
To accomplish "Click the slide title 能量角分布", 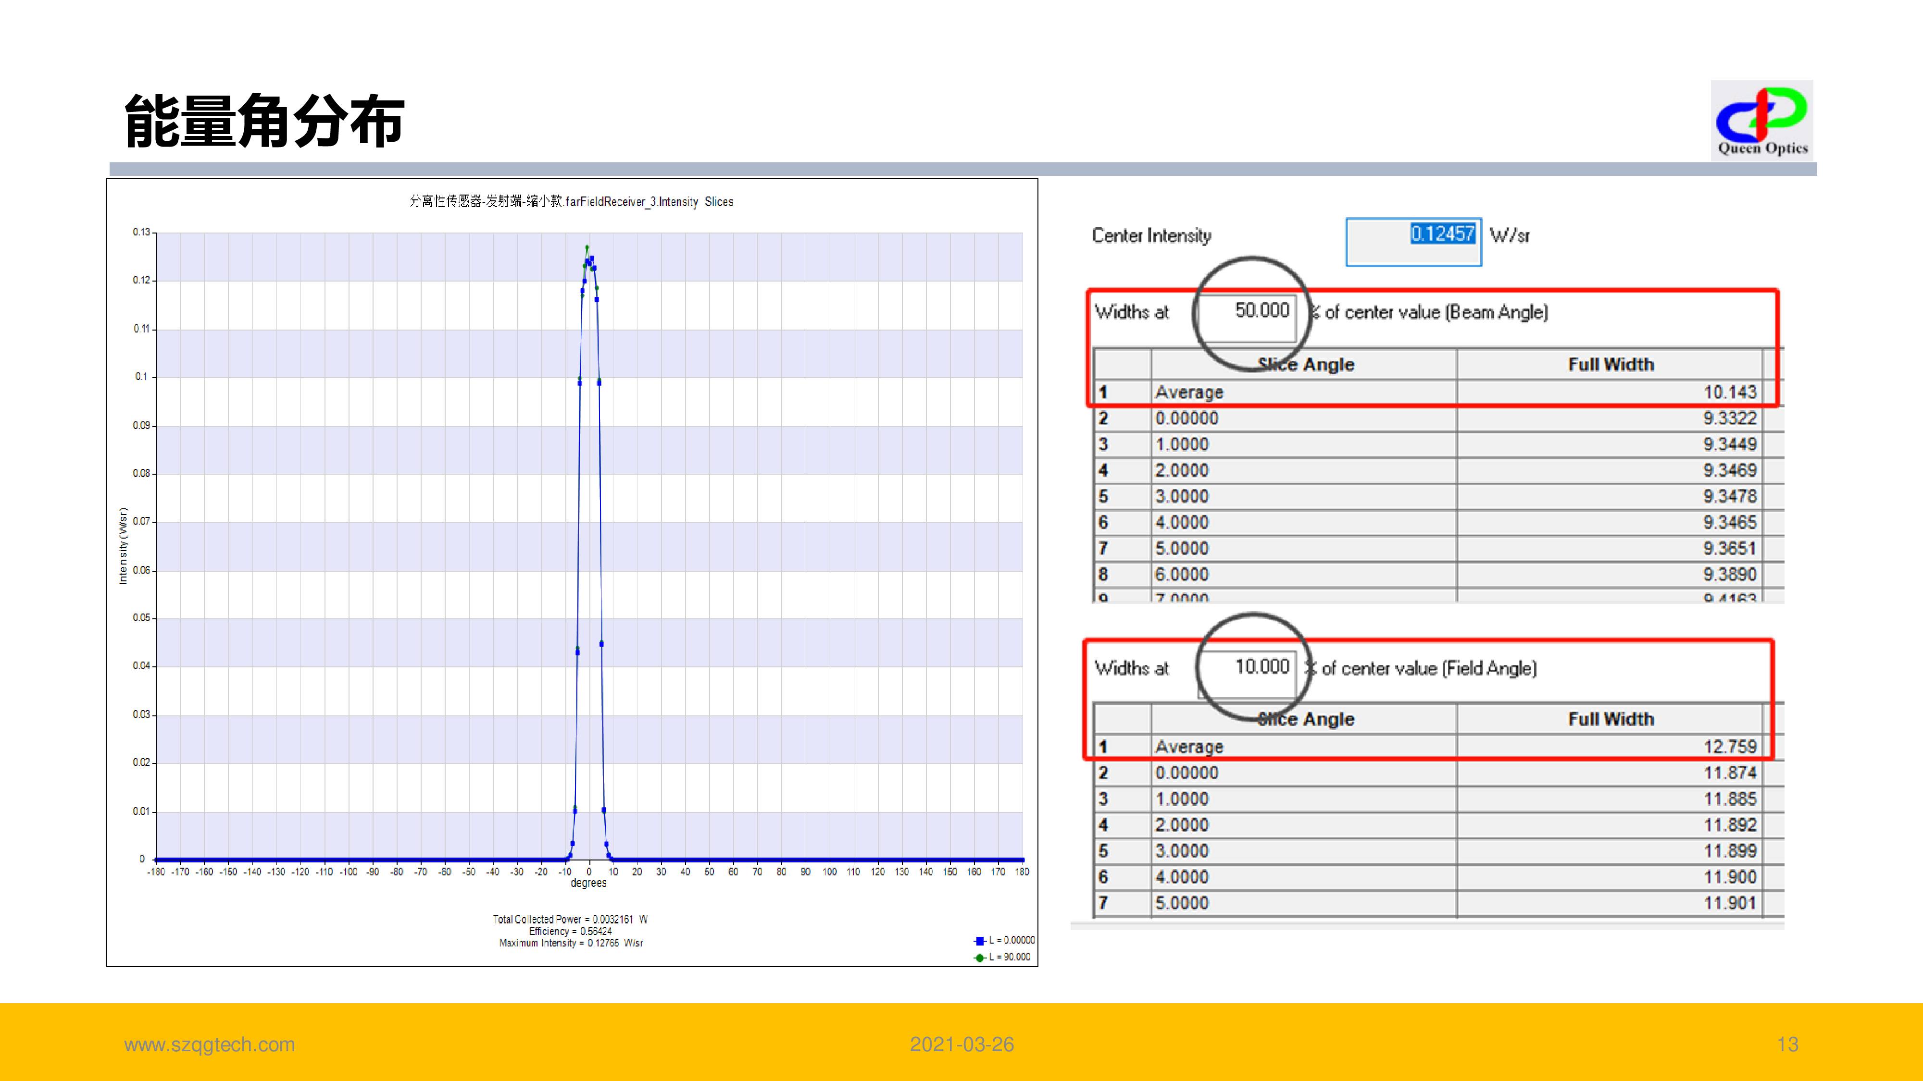I will coord(264,122).
